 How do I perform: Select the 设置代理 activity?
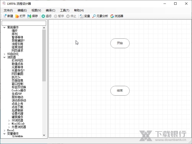[17, 114]
